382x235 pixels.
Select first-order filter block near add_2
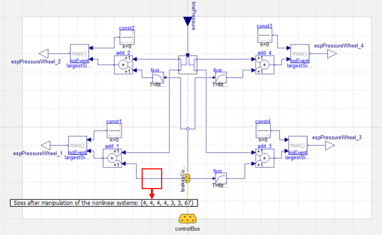pos(158,78)
